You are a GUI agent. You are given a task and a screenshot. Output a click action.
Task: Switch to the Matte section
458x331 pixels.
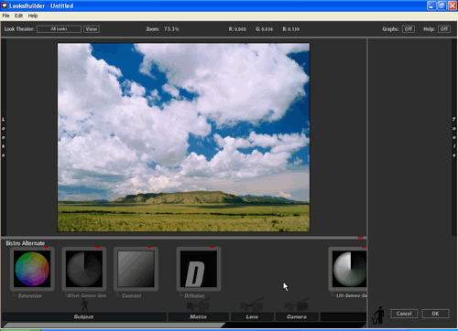tap(198, 316)
